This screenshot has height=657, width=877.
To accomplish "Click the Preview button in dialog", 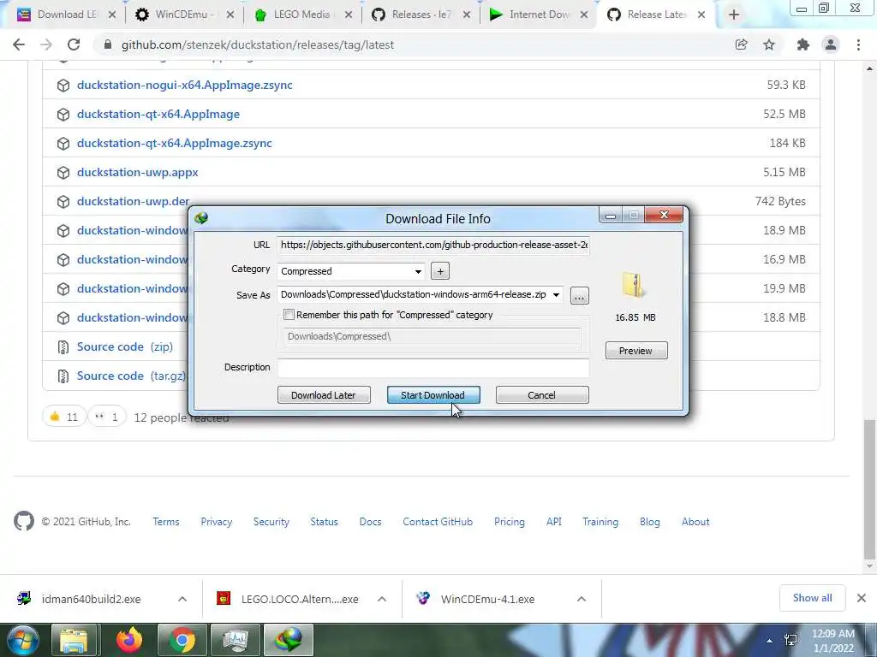I will point(636,350).
